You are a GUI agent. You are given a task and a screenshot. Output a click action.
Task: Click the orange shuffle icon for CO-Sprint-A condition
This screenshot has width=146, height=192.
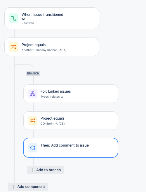[x=33, y=120]
